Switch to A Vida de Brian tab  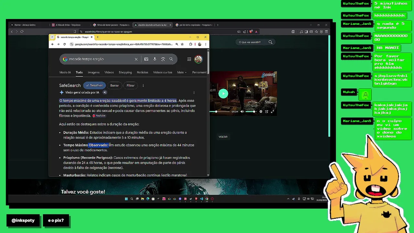click(70, 25)
